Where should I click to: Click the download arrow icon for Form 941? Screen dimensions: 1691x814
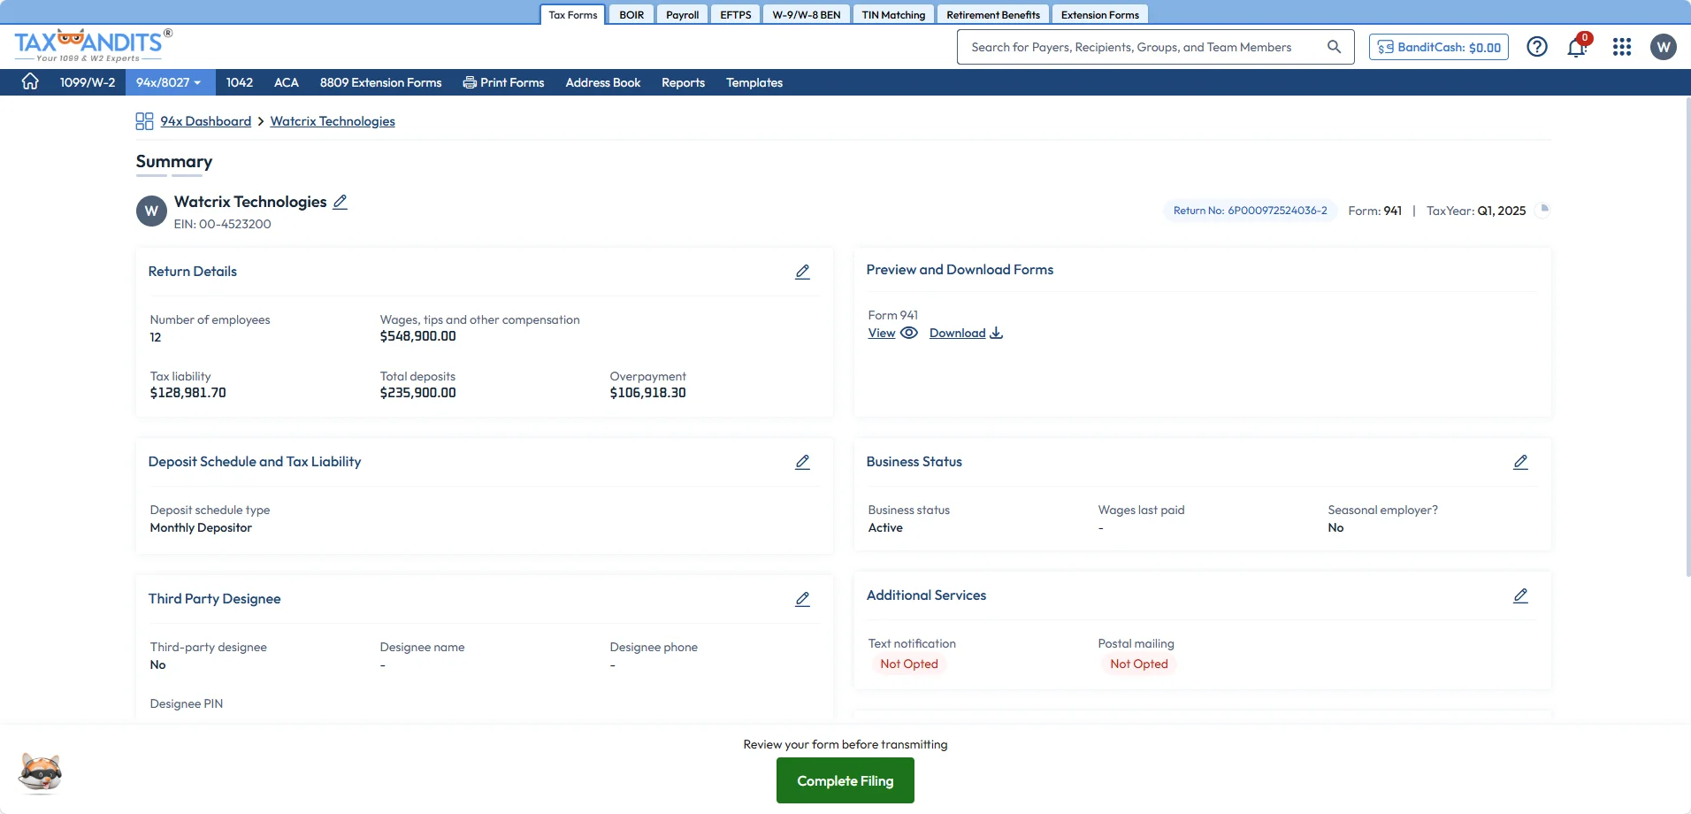coord(997,333)
